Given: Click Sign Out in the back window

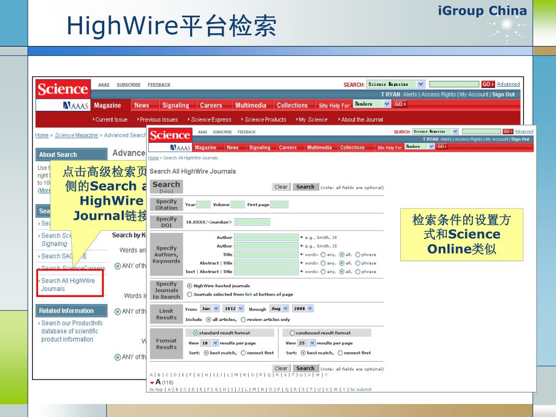Looking at the screenshot, I should coord(503,94).
